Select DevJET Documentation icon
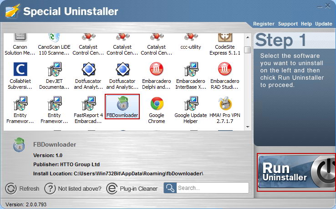This screenshot has height=209, width=336. 55,69
